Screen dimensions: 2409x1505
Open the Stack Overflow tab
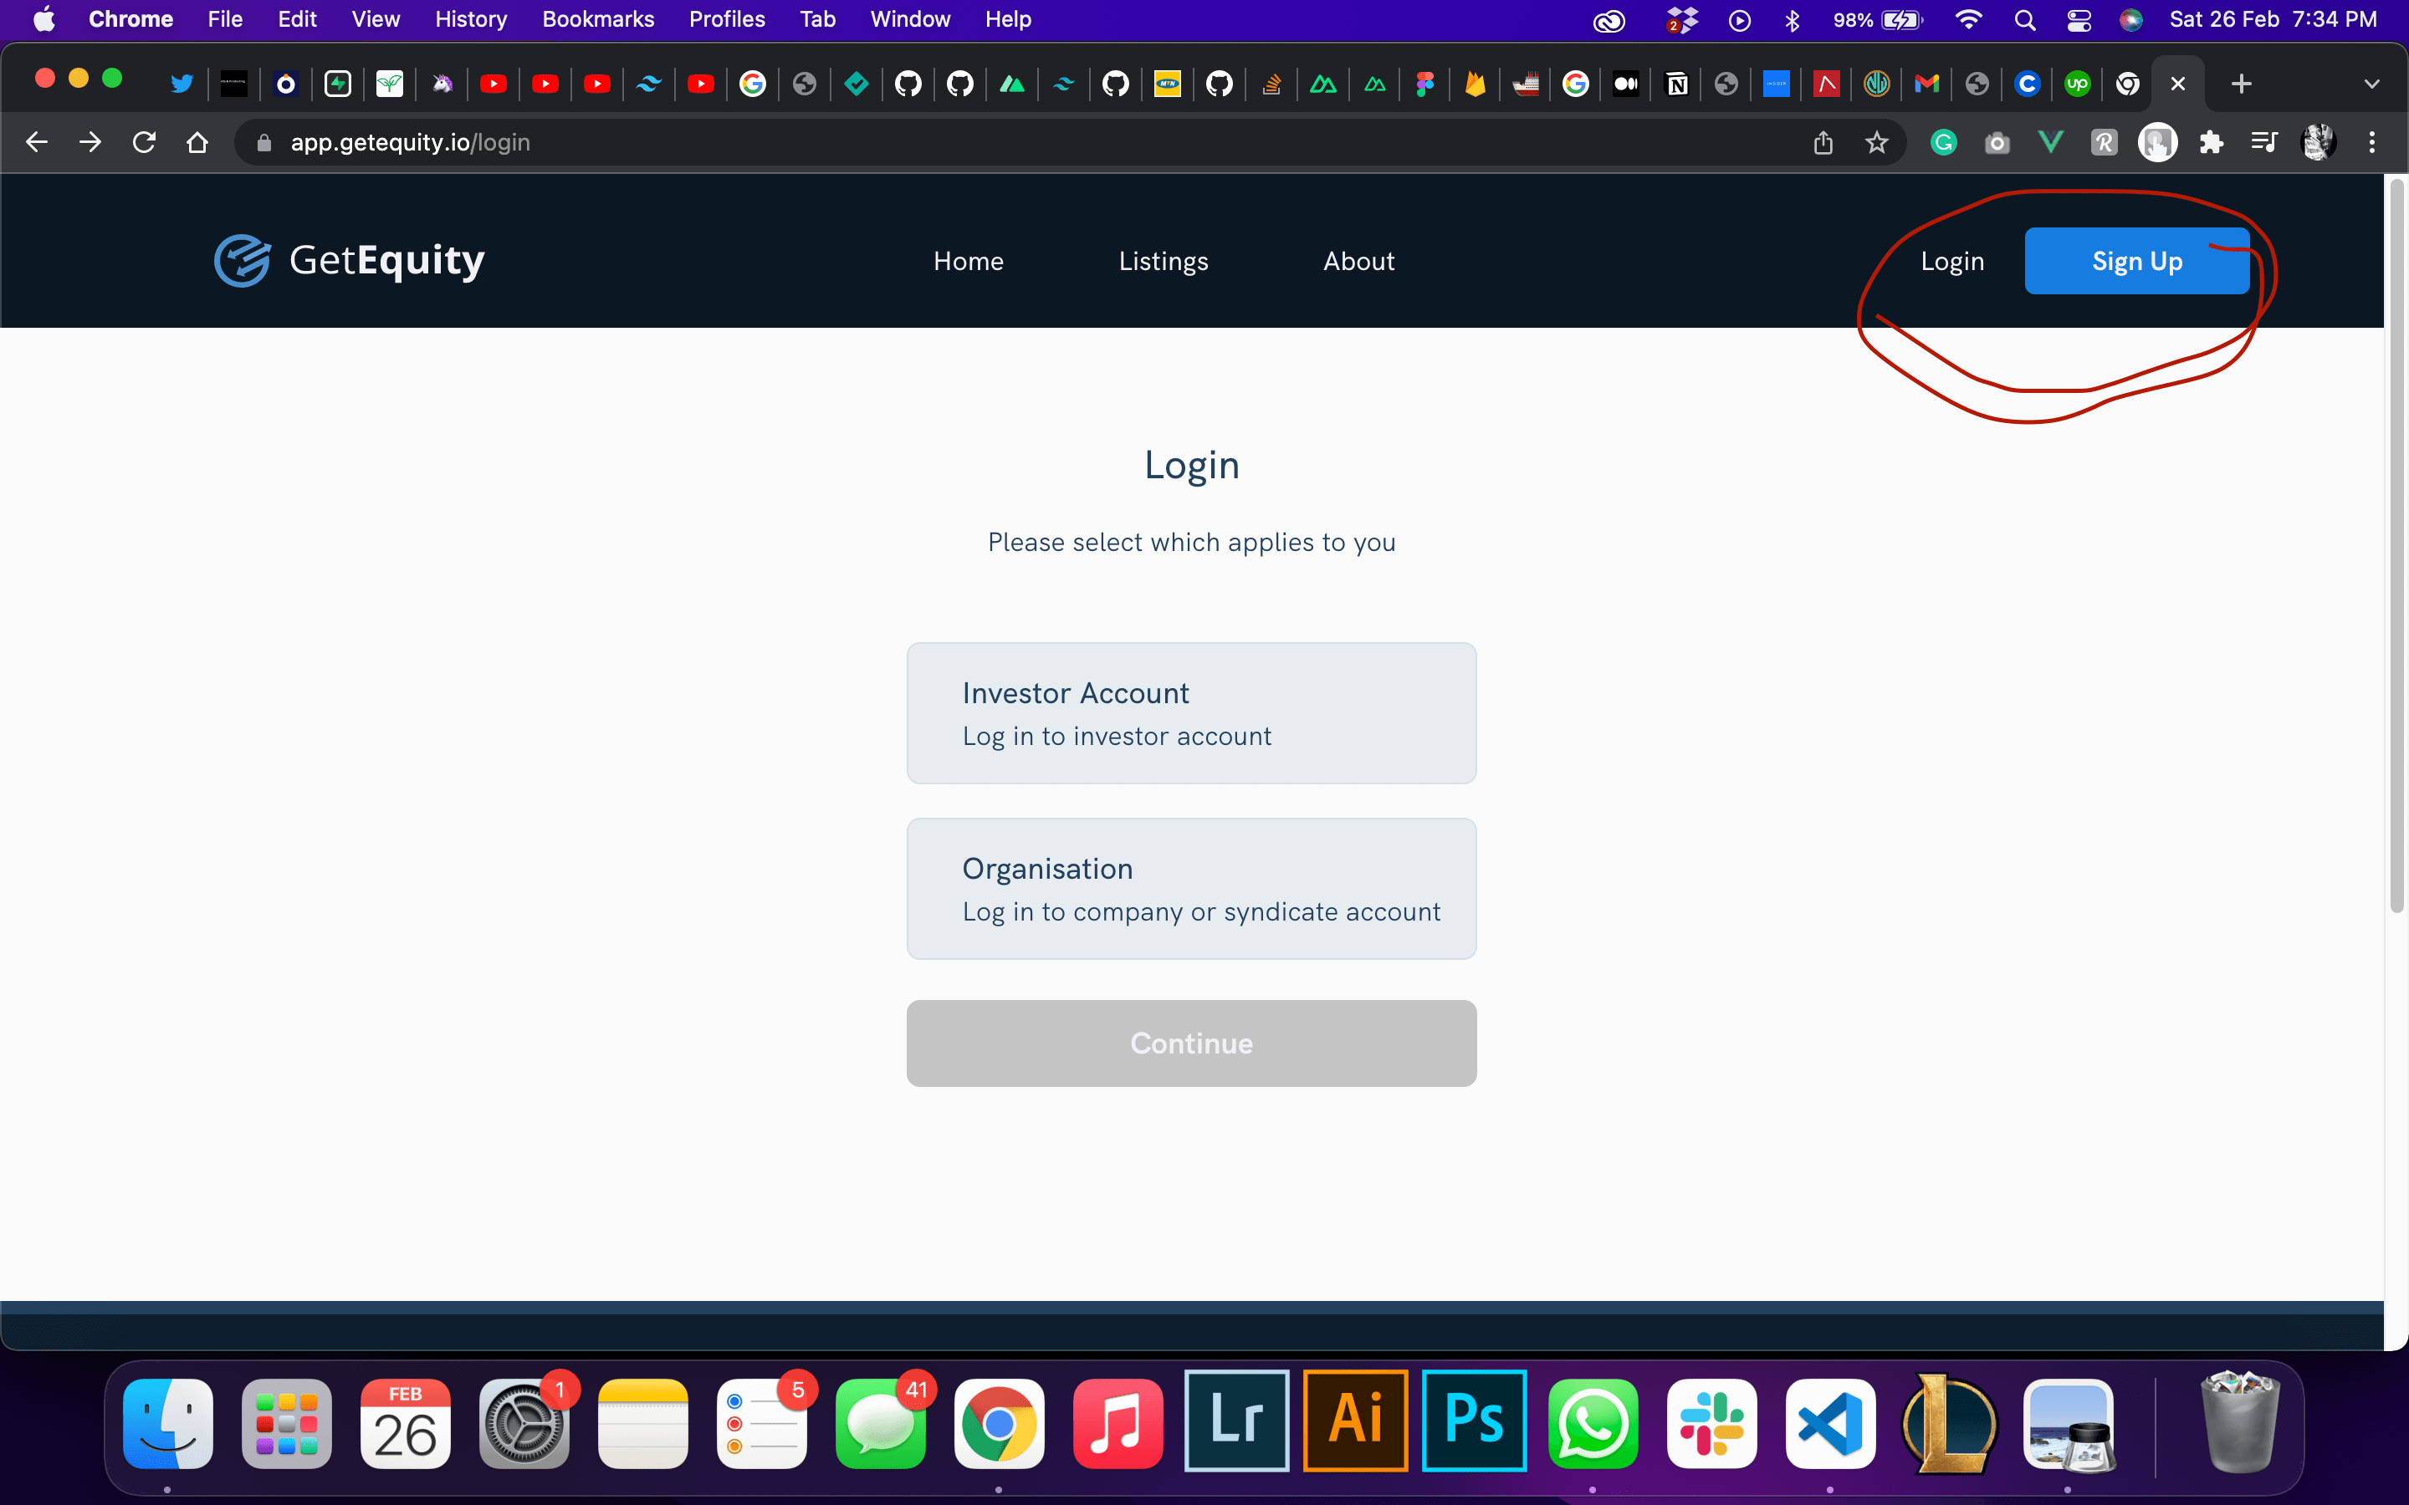pyautogui.click(x=1271, y=84)
